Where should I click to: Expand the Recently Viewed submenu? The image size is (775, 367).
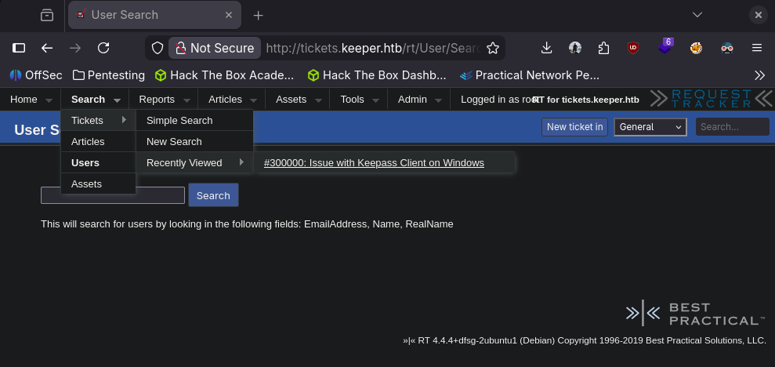[x=194, y=162]
